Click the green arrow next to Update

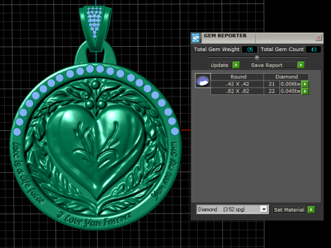point(236,65)
